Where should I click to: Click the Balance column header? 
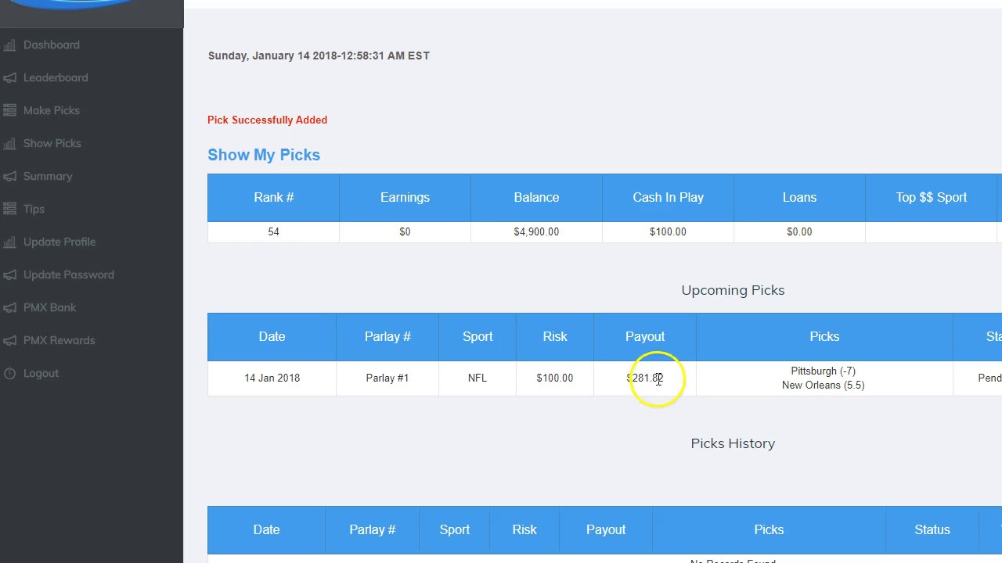(536, 198)
